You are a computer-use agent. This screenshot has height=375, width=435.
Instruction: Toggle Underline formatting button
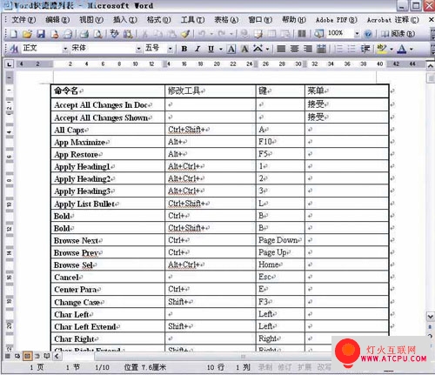tap(211, 49)
